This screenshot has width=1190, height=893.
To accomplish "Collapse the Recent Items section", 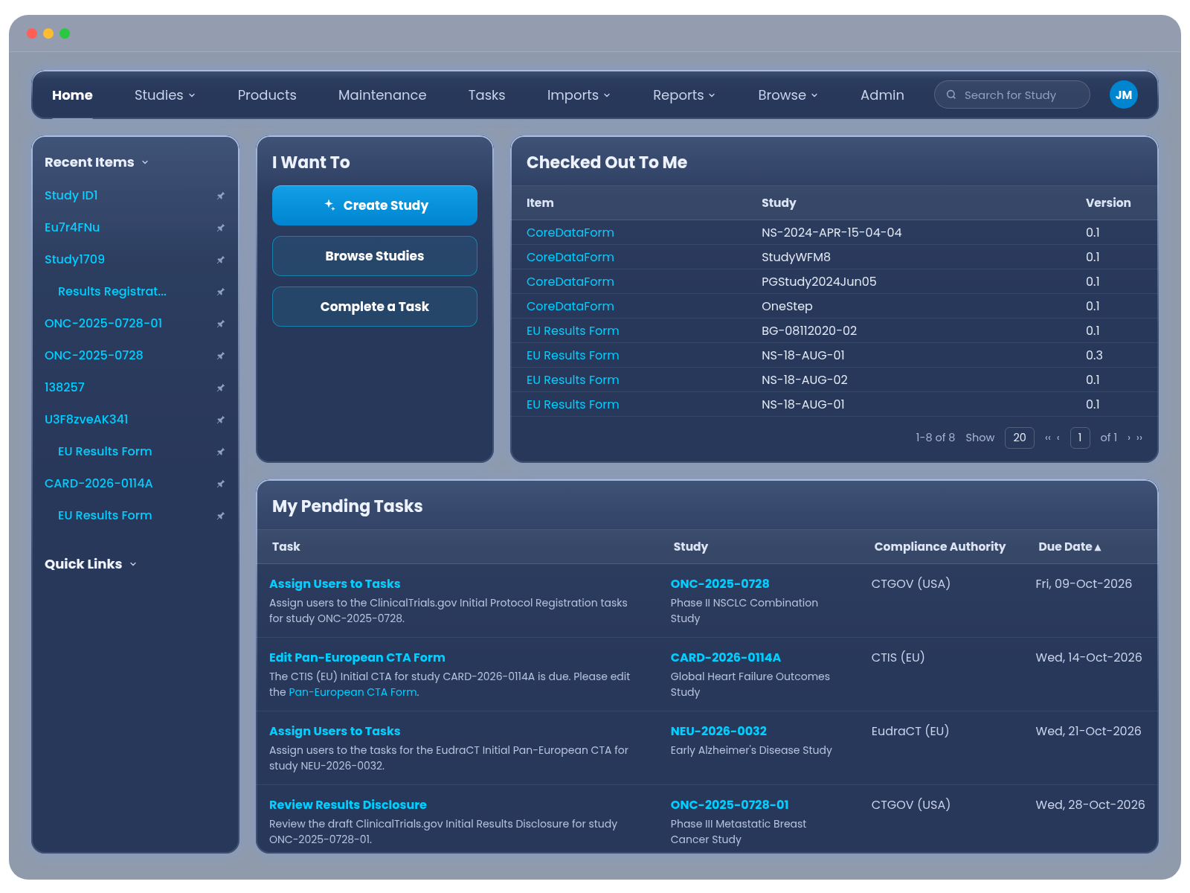I will 97,162.
